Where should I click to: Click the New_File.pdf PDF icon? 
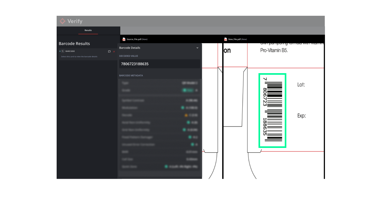pyautogui.click(x=226, y=39)
